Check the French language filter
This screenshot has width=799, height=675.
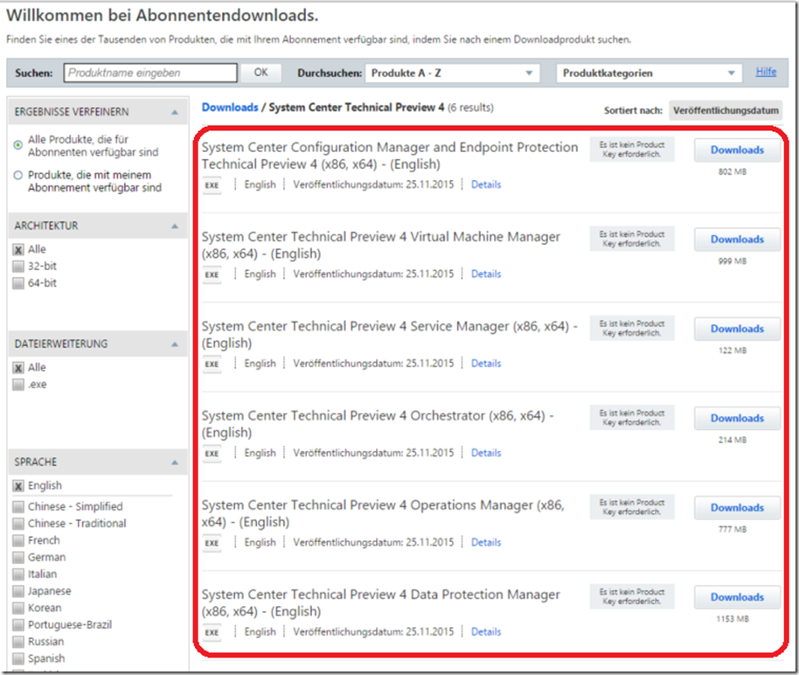tap(18, 540)
